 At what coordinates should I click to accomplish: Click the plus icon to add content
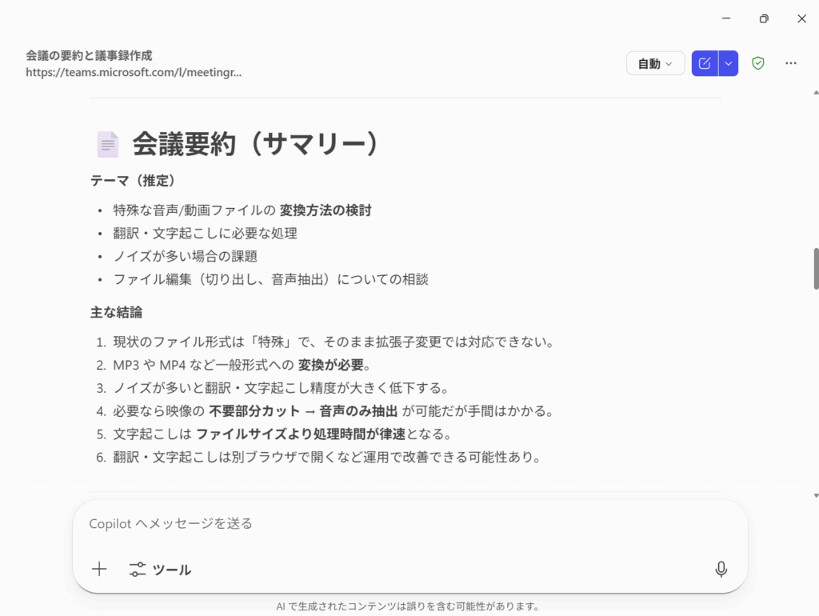99,570
